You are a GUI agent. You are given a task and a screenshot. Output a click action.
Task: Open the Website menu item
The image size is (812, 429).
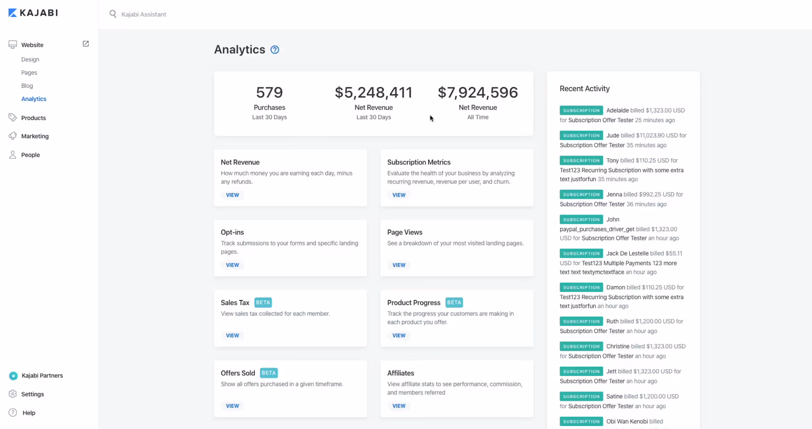pyautogui.click(x=32, y=45)
